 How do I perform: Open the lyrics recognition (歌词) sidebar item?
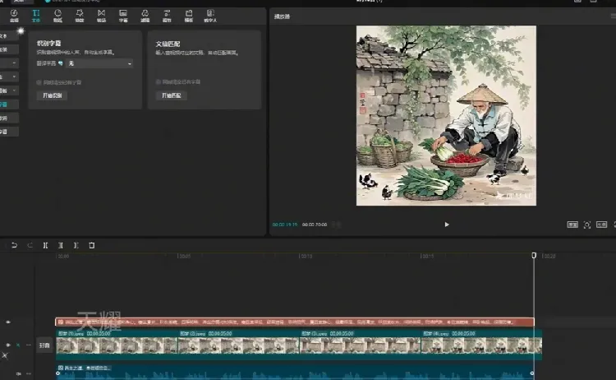point(9,118)
